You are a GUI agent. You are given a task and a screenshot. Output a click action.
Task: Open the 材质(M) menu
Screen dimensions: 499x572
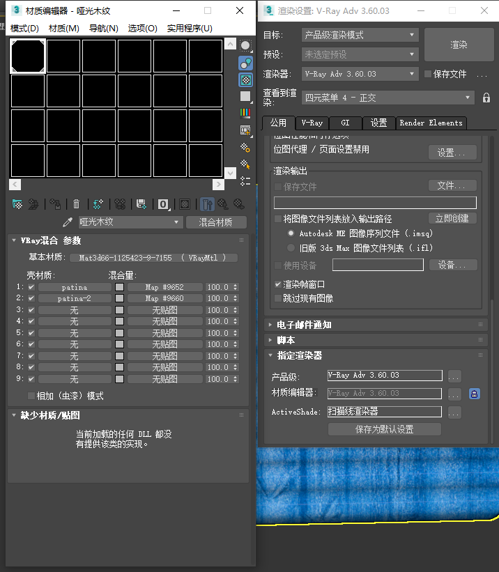pos(64,29)
